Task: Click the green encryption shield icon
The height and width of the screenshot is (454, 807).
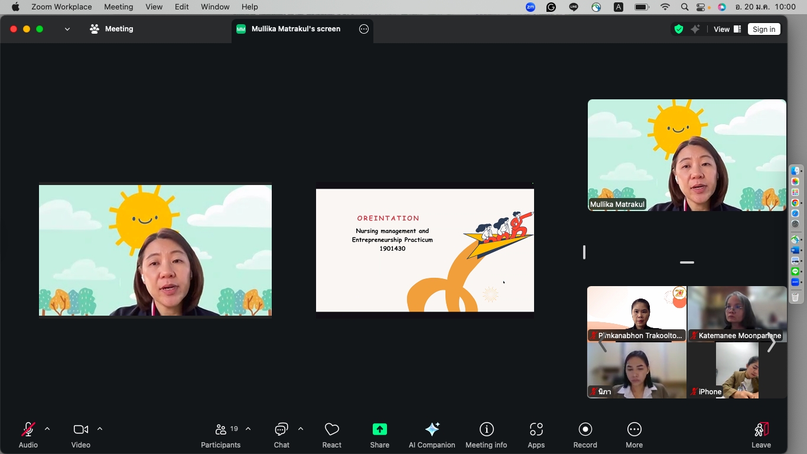Action: pos(679,29)
